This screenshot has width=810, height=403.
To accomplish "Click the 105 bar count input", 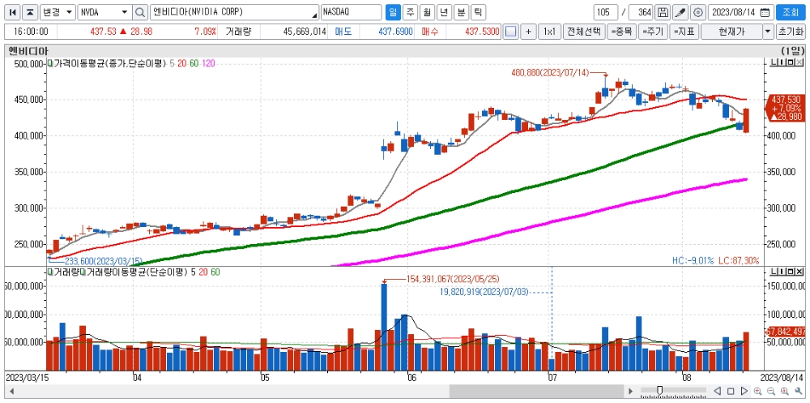I will (x=605, y=12).
